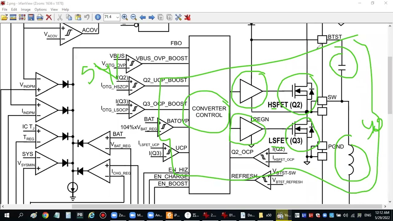Image resolution: width=393 pixels, height=221 pixels.
Task: Click the taskbar Search magnifier icon
Action: point(21,215)
